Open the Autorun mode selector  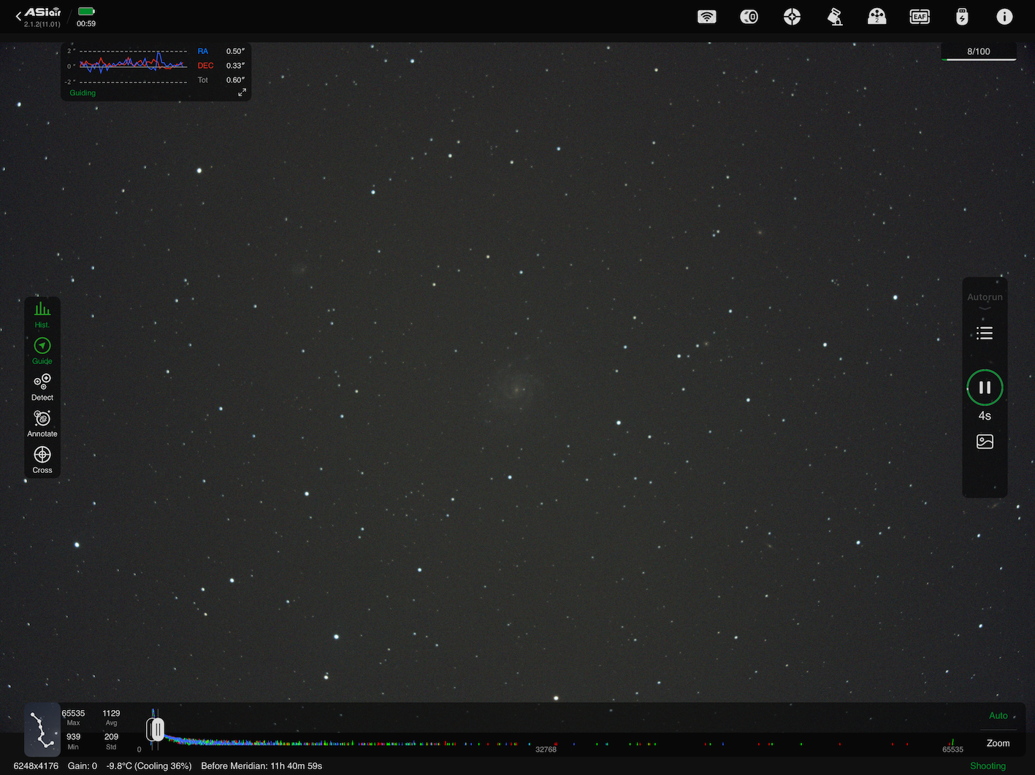click(985, 301)
